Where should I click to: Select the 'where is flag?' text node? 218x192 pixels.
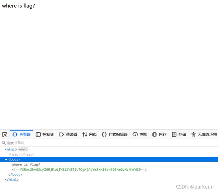26,165
